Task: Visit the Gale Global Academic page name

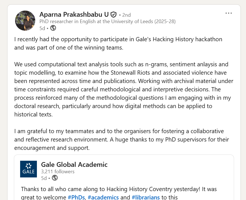Action: click(74, 164)
